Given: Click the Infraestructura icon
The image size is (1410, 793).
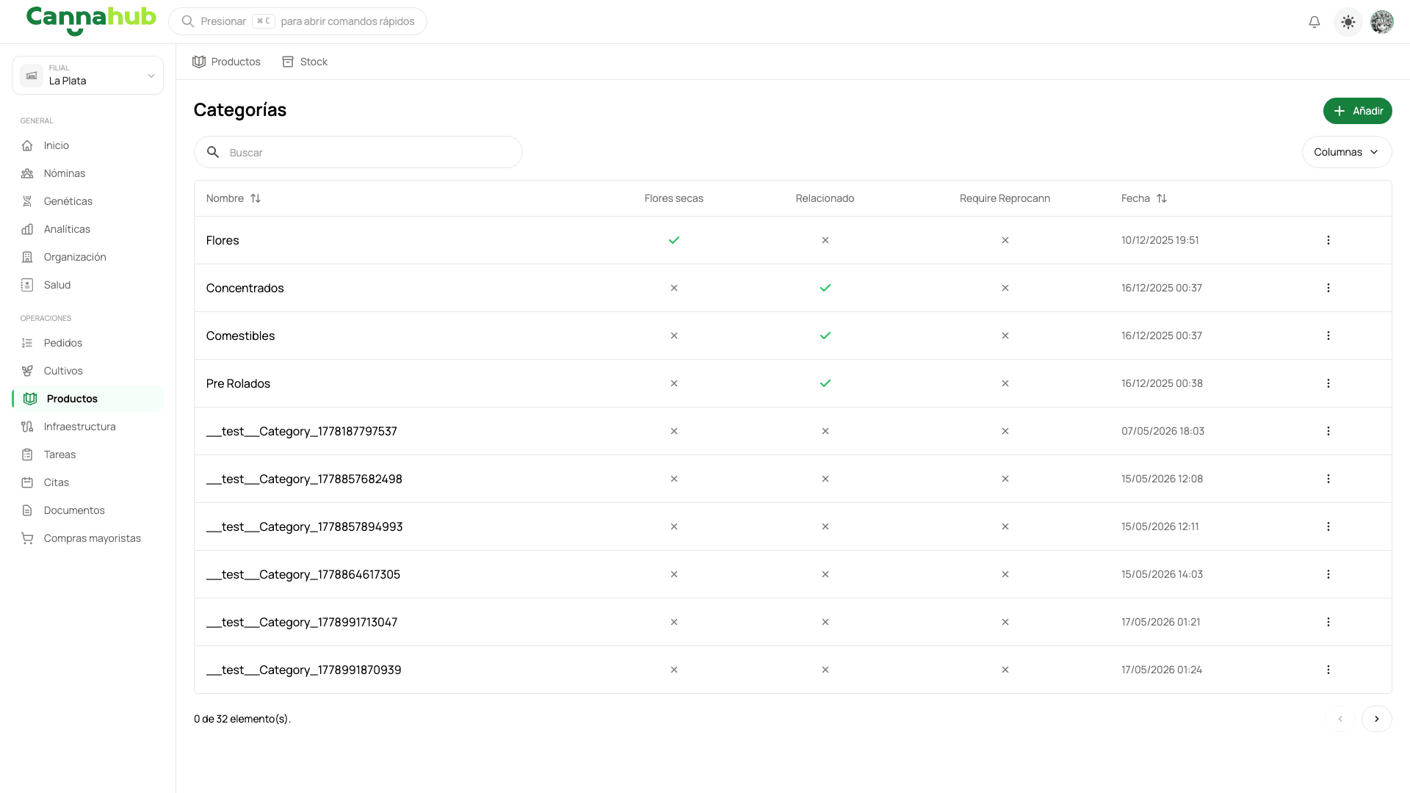Looking at the screenshot, I should pos(27,427).
